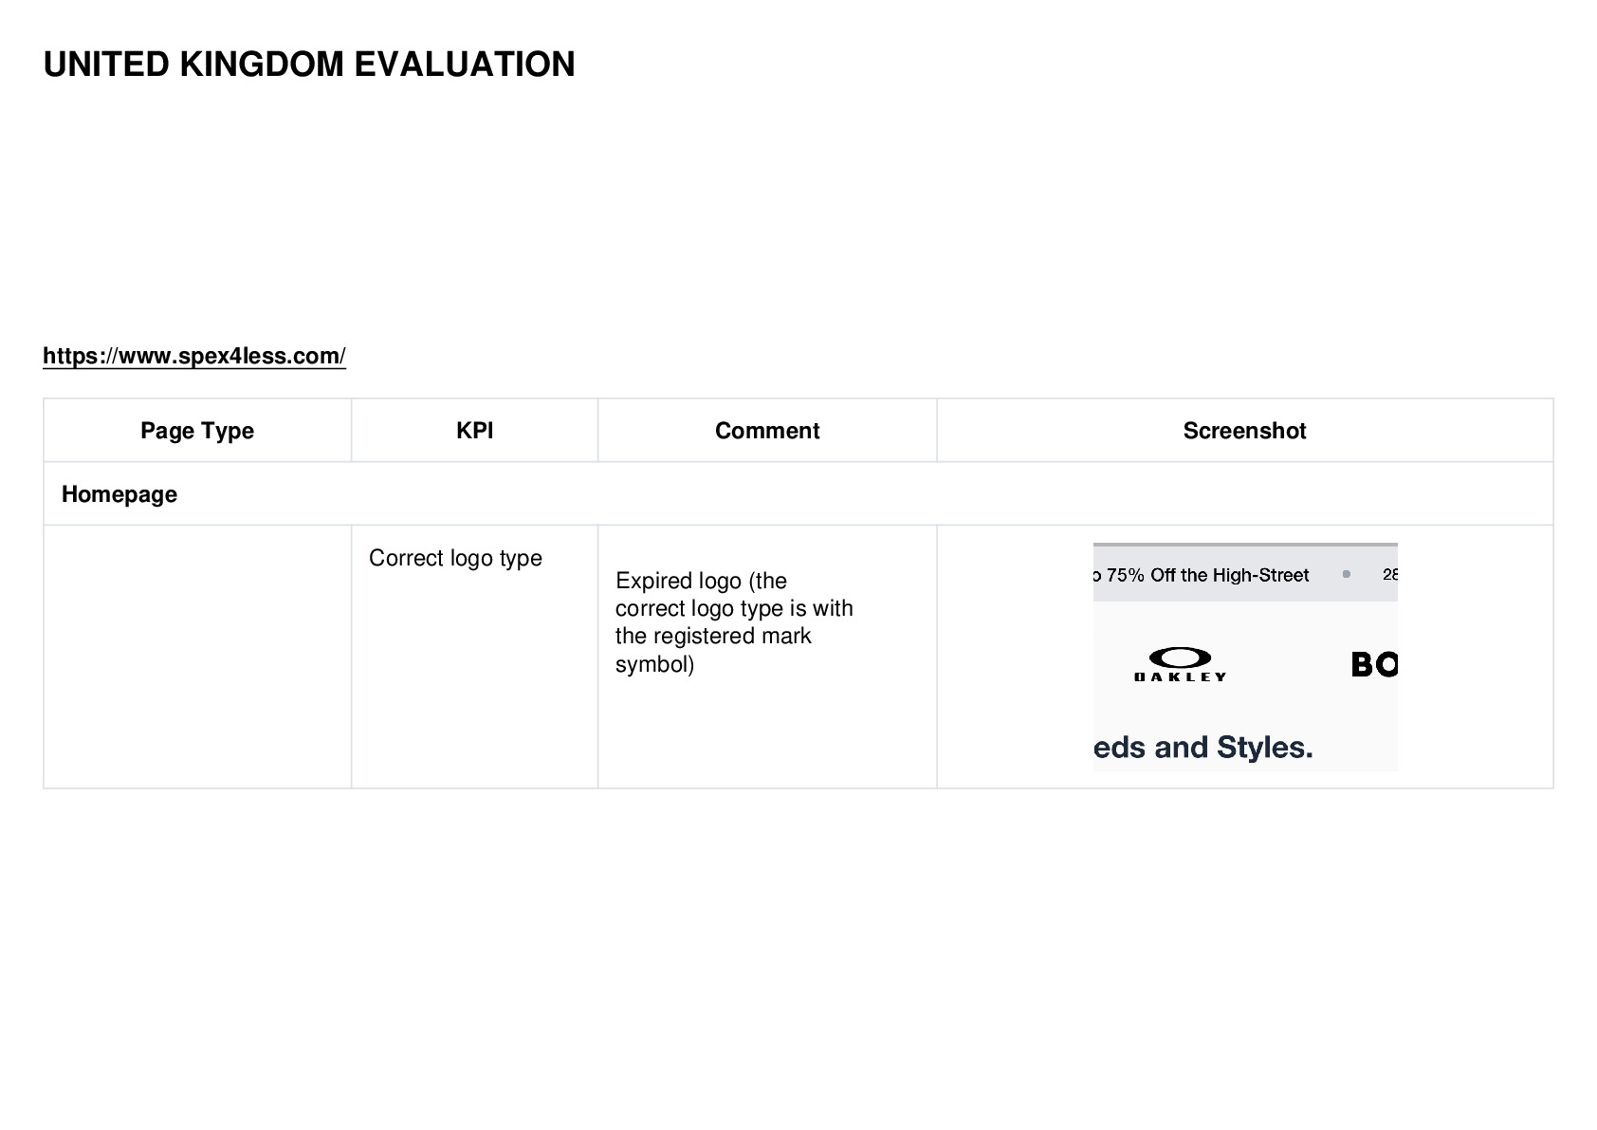The height and width of the screenshot is (1130, 1597).
Task: Click 'registered mark symbol)' comment line
Action: (713, 650)
